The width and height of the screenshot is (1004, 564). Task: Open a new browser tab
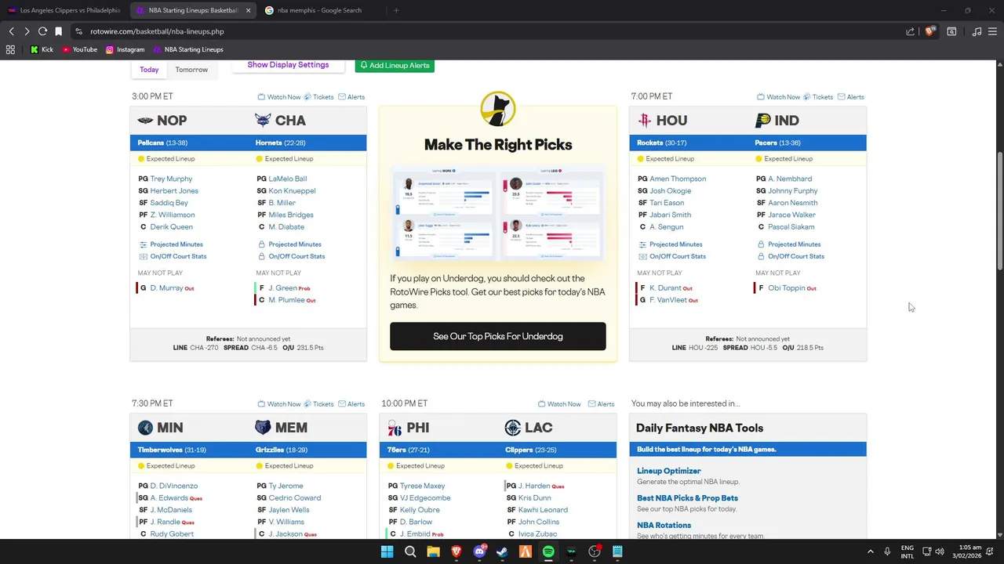[x=396, y=10]
